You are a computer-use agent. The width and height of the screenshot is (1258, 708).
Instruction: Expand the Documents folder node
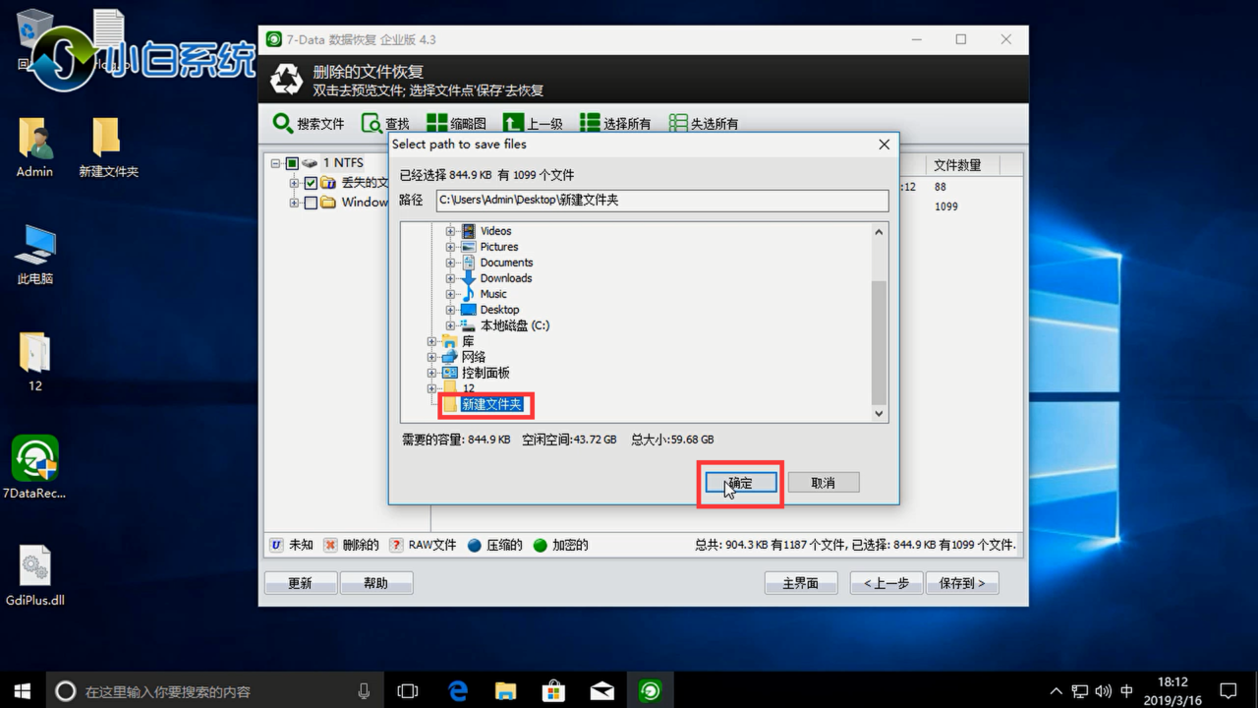pyautogui.click(x=450, y=263)
